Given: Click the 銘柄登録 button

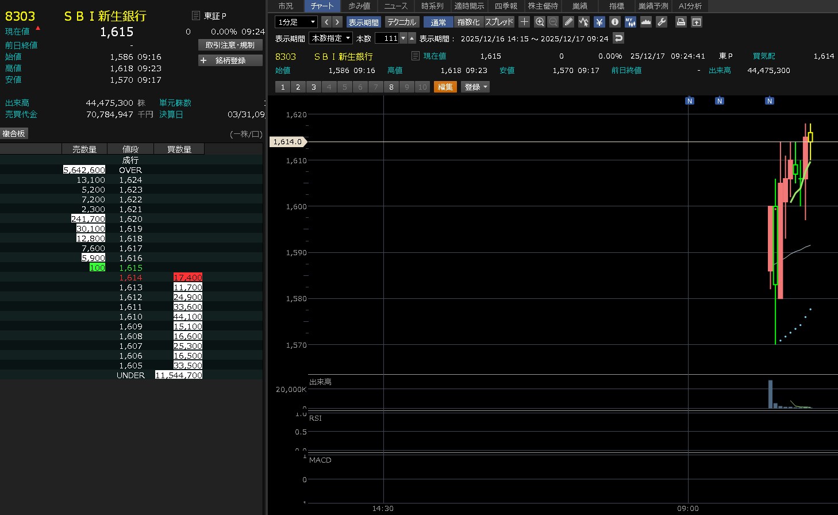Looking at the screenshot, I should (x=230, y=60).
